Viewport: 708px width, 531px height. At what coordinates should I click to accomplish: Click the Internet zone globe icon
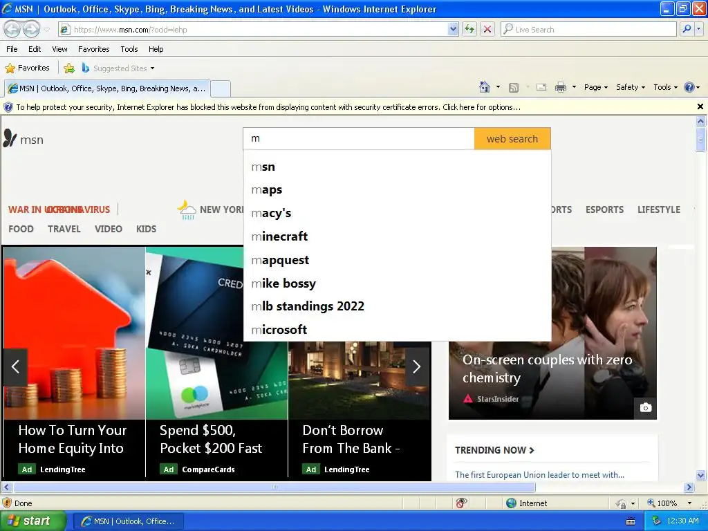[511, 503]
